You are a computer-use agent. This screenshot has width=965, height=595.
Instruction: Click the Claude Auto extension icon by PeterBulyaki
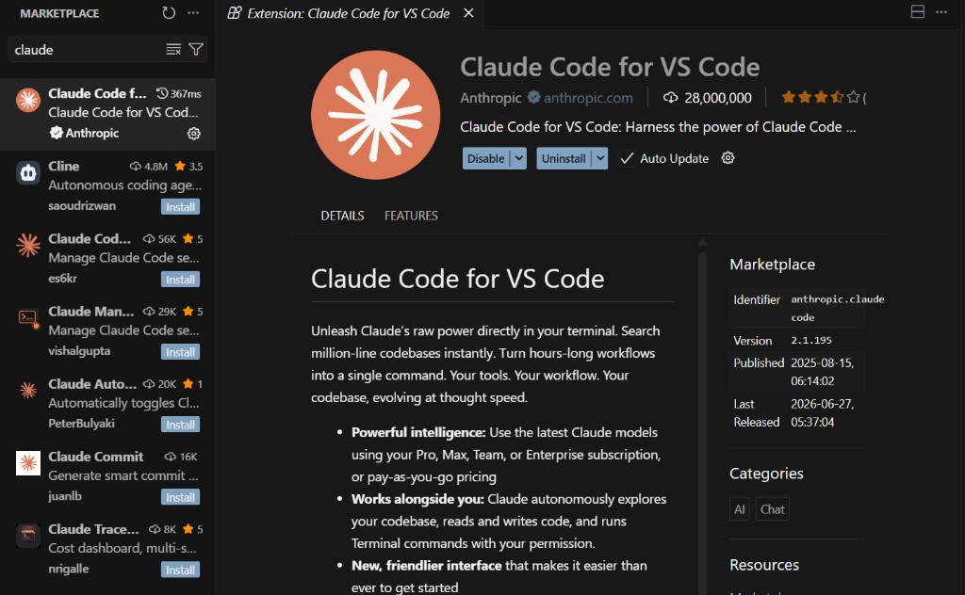tap(27, 391)
